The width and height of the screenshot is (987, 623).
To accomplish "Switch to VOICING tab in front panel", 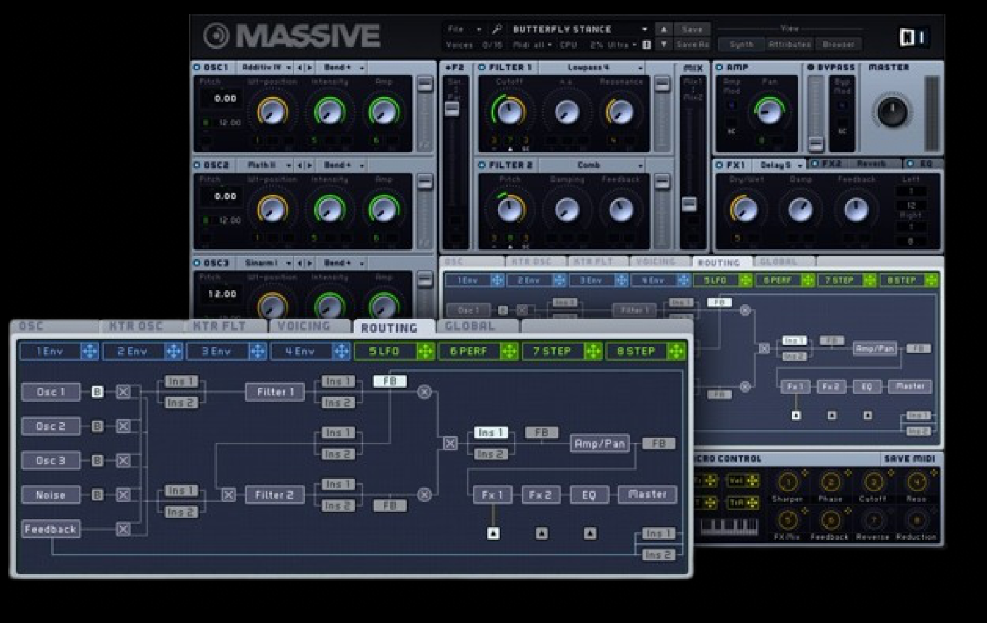I will coord(309,326).
